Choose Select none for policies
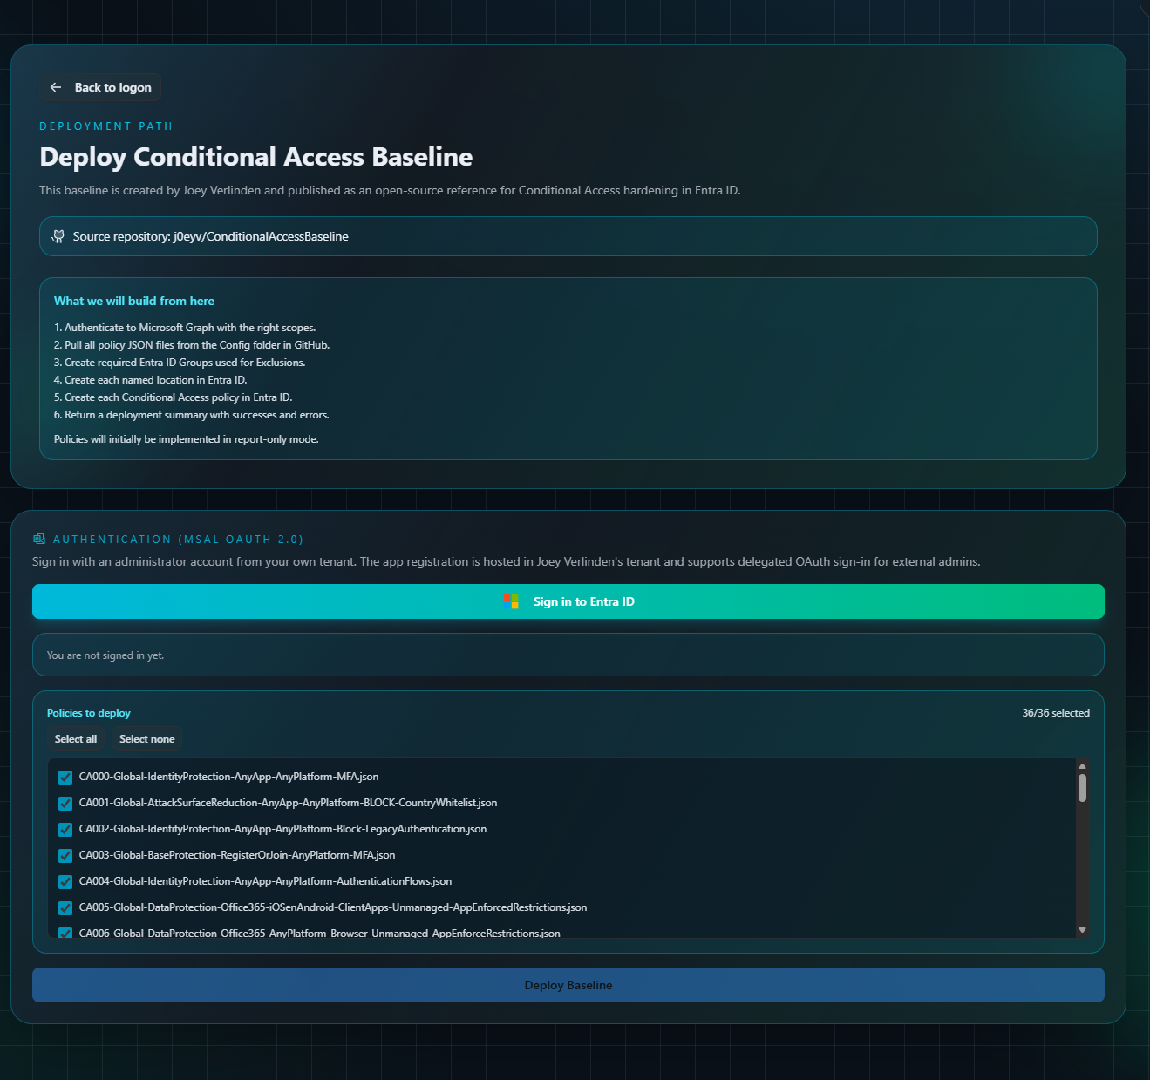The width and height of the screenshot is (1150, 1080). pos(146,739)
